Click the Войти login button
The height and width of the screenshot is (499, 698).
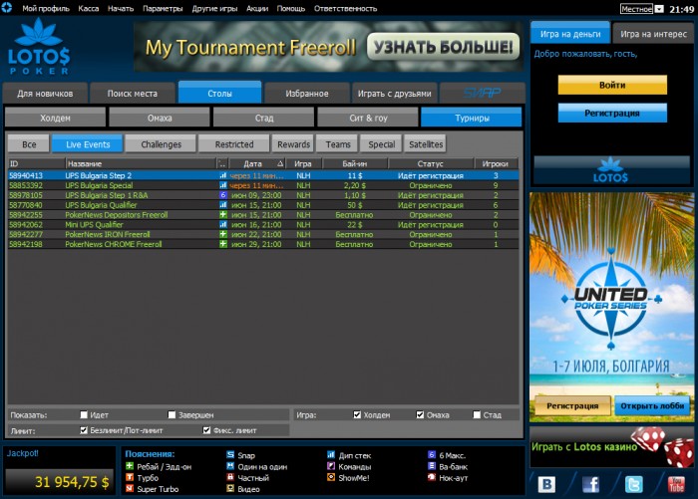click(x=612, y=85)
